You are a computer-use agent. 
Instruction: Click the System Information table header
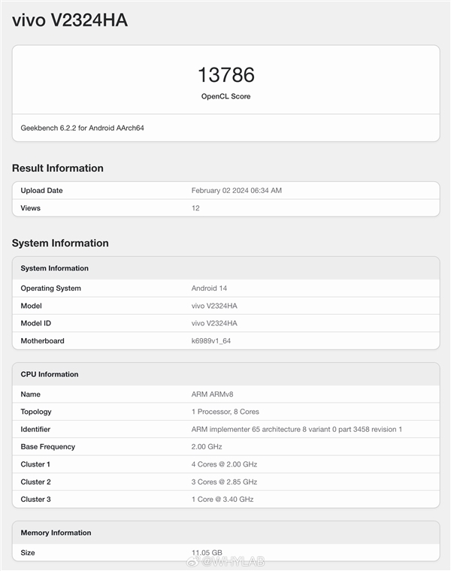click(x=54, y=268)
